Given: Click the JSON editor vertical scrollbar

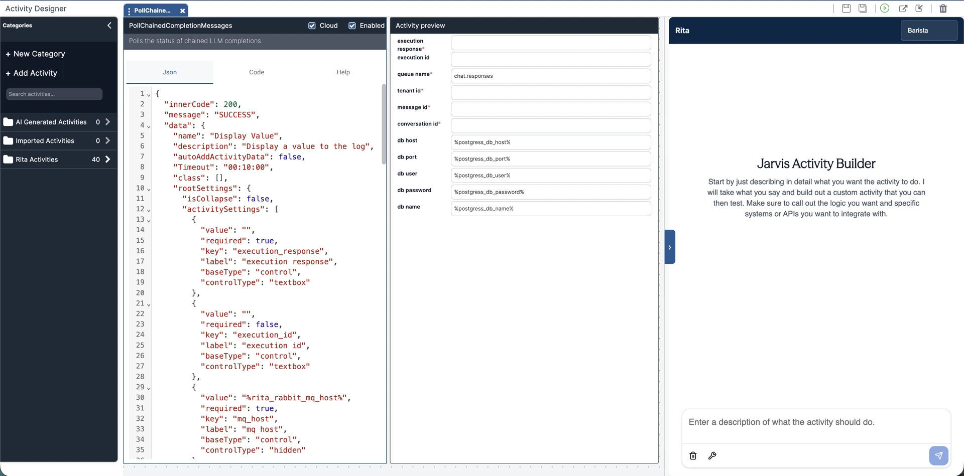Looking at the screenshot, I should coord(384,124).
